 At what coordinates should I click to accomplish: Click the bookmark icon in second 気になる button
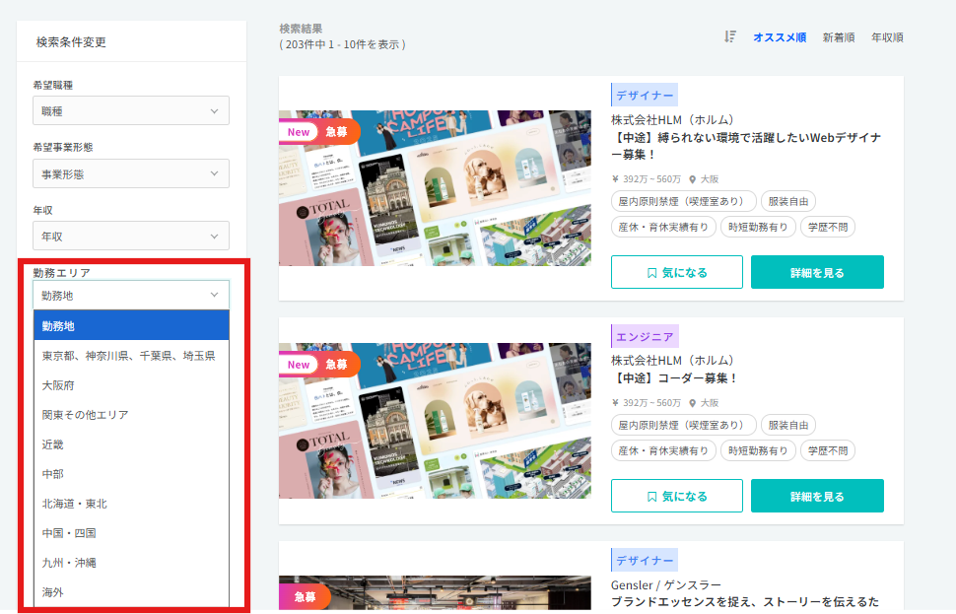click(x=651, y=497)
